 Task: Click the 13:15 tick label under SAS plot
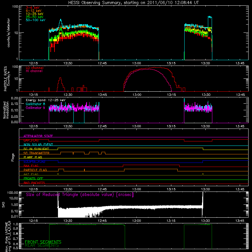pyautogui.click(x=171, y=221)
